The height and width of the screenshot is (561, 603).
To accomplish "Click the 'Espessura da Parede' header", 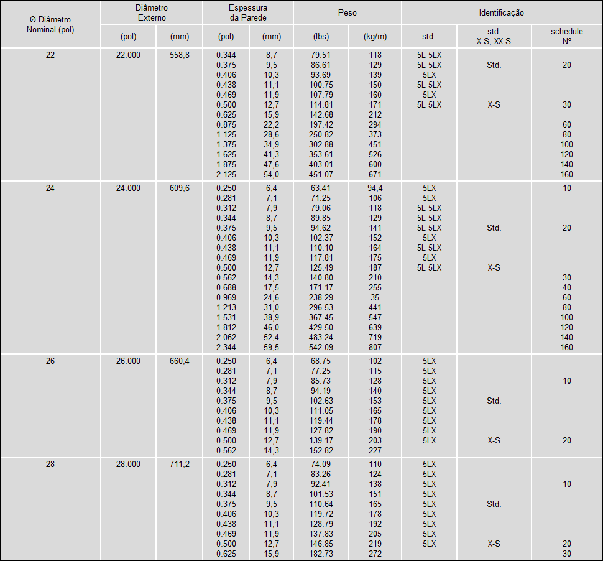I will [248, 12].
